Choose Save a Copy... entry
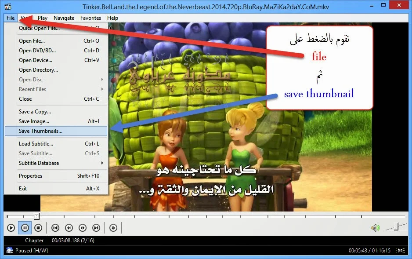 tap(56, 112)
